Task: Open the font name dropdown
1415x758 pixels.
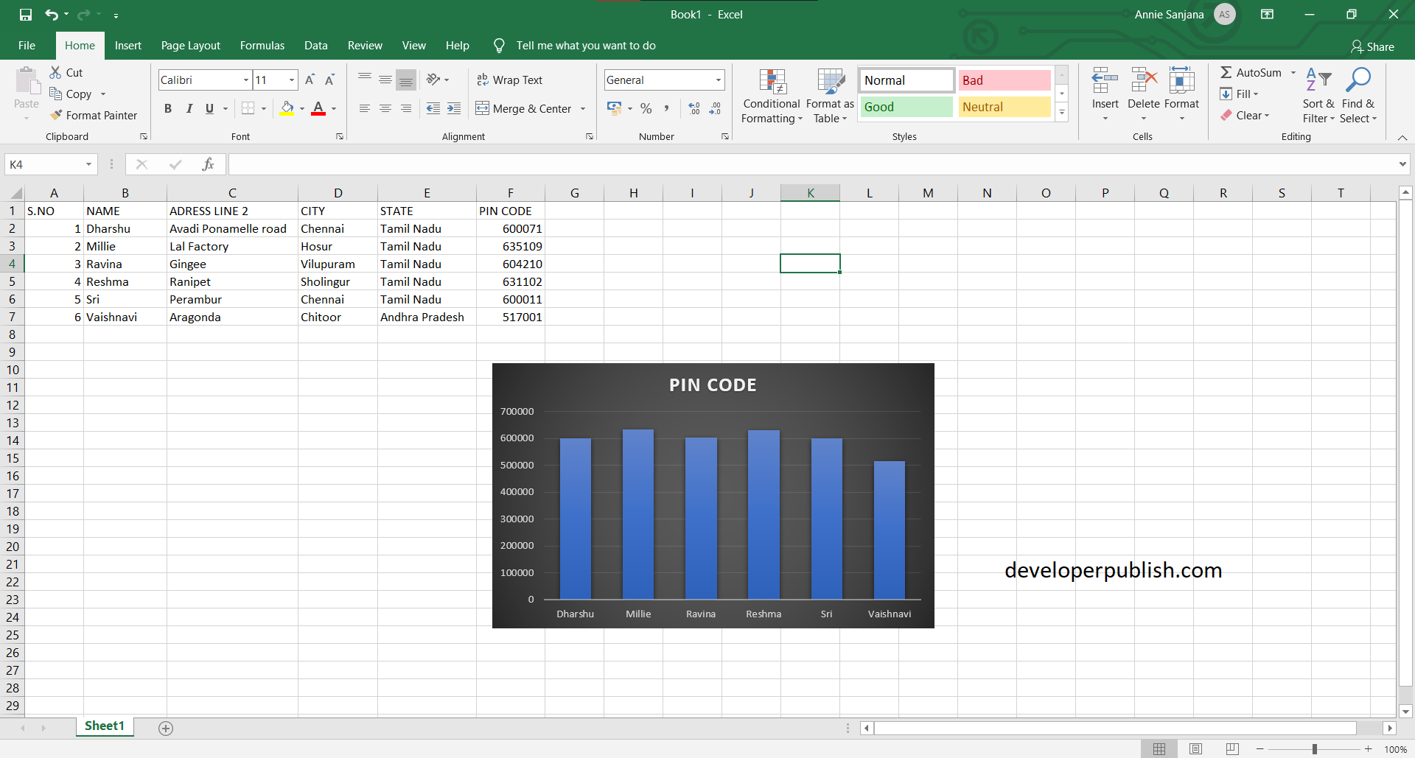Action: pos(245,80)
